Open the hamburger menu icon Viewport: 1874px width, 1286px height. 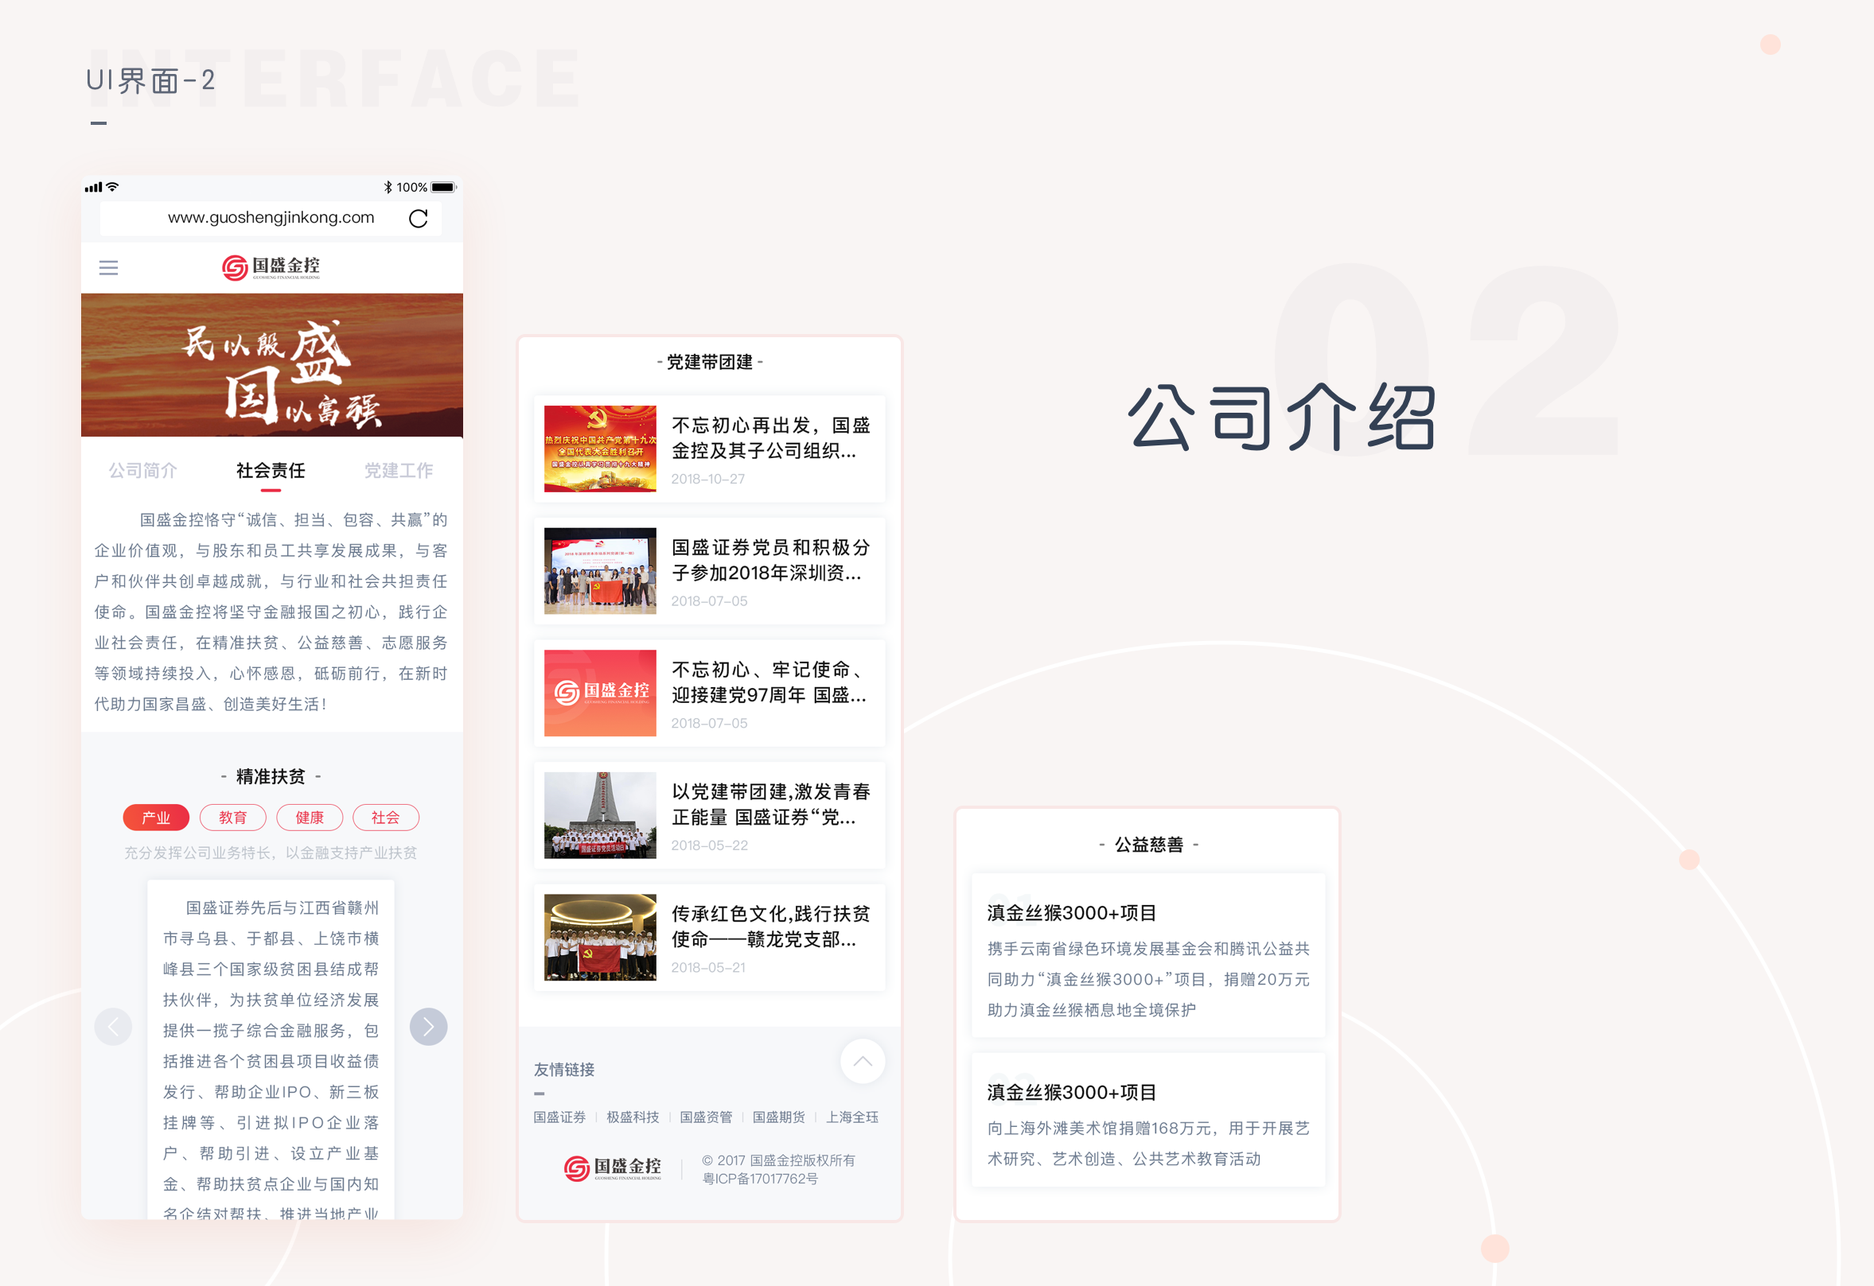(108, 267)
